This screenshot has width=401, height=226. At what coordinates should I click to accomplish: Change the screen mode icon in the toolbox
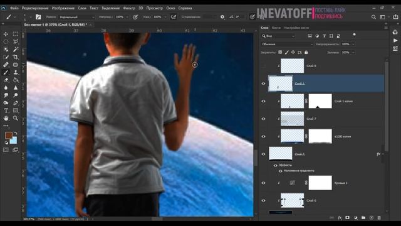pos(15,149)
